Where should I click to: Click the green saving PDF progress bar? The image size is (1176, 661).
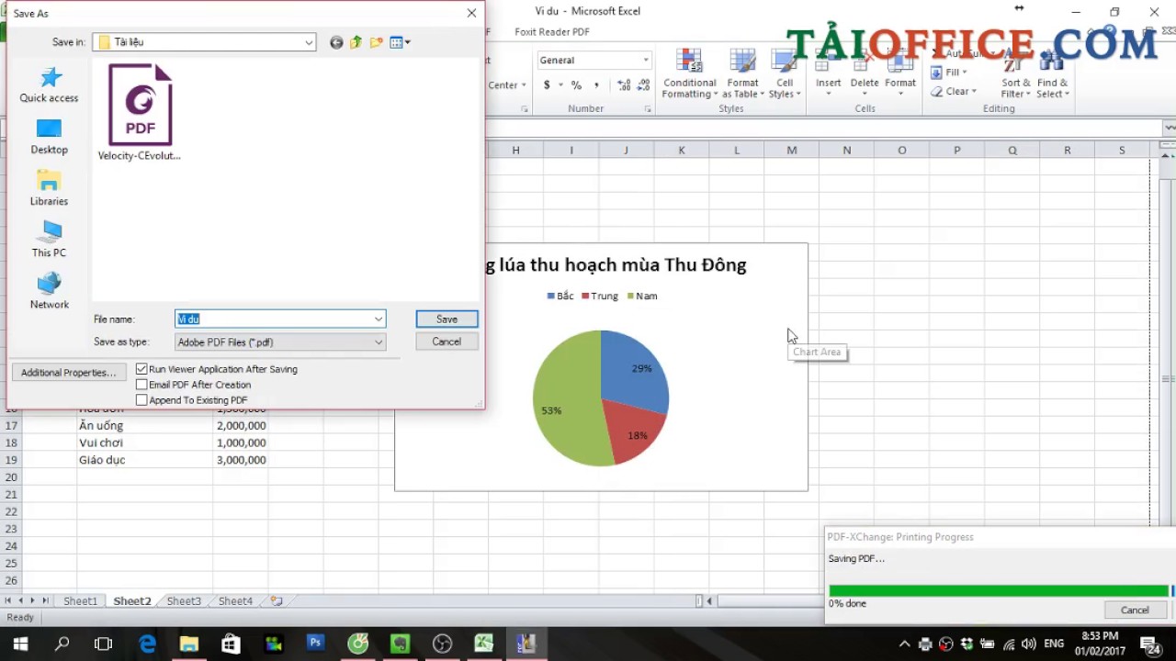(999, 591)
